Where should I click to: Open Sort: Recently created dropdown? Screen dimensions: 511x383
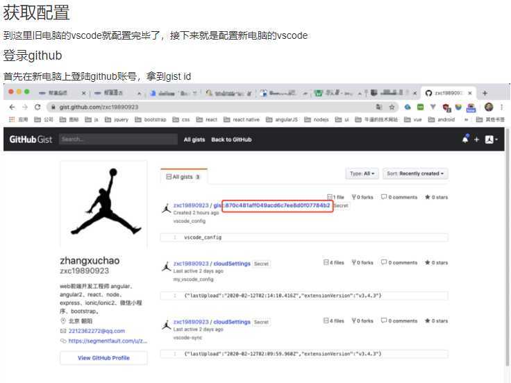pos(415,173)
